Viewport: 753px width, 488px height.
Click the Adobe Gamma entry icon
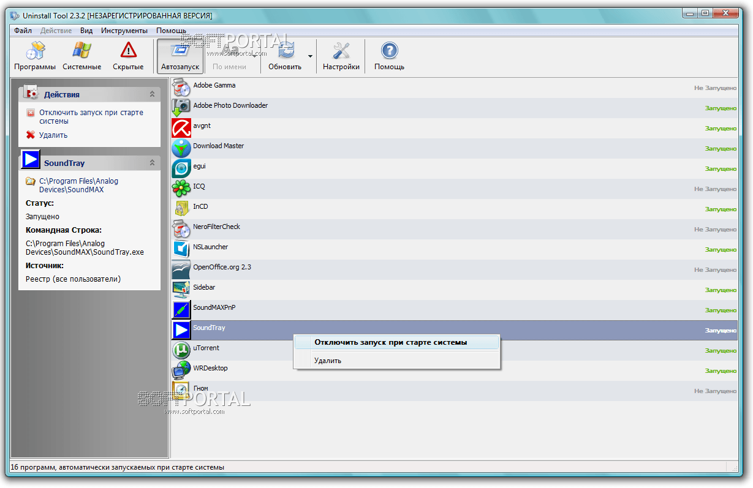[181, 88]
